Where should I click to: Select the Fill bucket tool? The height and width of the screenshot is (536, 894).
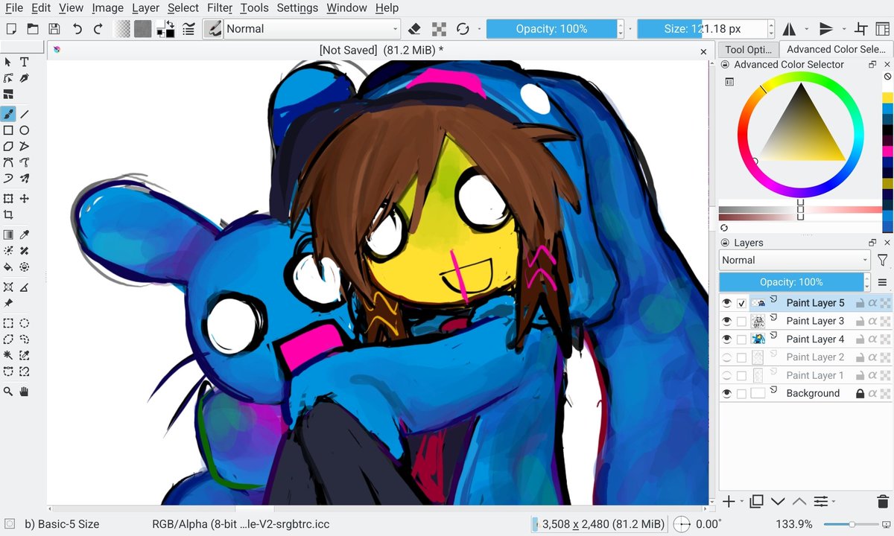[x=8, y=267]
